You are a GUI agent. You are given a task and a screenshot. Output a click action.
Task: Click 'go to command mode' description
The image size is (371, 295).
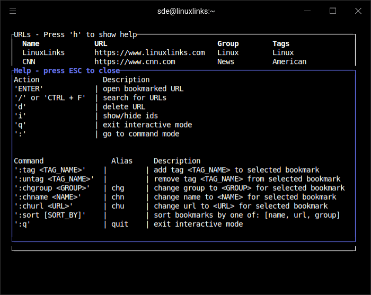pyautogui.click(x=141, y=134)
